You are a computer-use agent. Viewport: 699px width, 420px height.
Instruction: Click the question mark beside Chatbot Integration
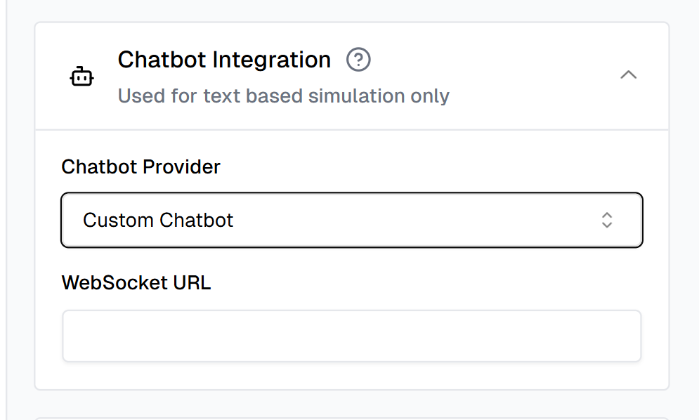358,60
